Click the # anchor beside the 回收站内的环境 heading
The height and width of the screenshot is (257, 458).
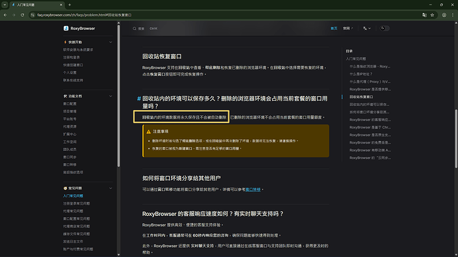pyautogui.click(x=139, y=99)
